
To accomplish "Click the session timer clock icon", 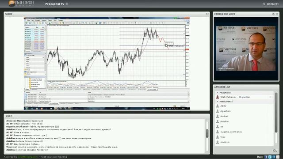I will (x=264, y=4).
